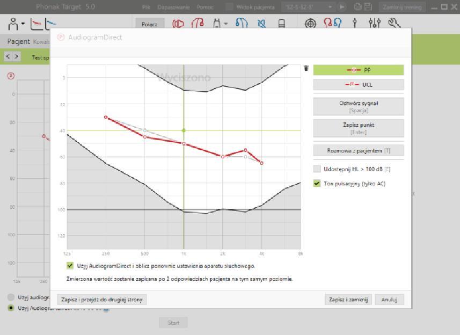460x335 pixels.
Task: Click the 'AudiogramDirect' dialog title
Action: point(95,38)
